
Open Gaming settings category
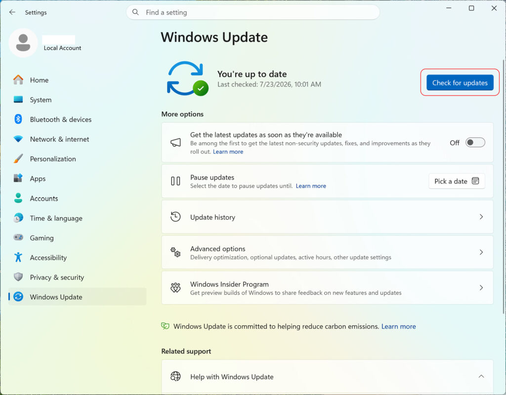pyautogui.click(x=78, y=237)
